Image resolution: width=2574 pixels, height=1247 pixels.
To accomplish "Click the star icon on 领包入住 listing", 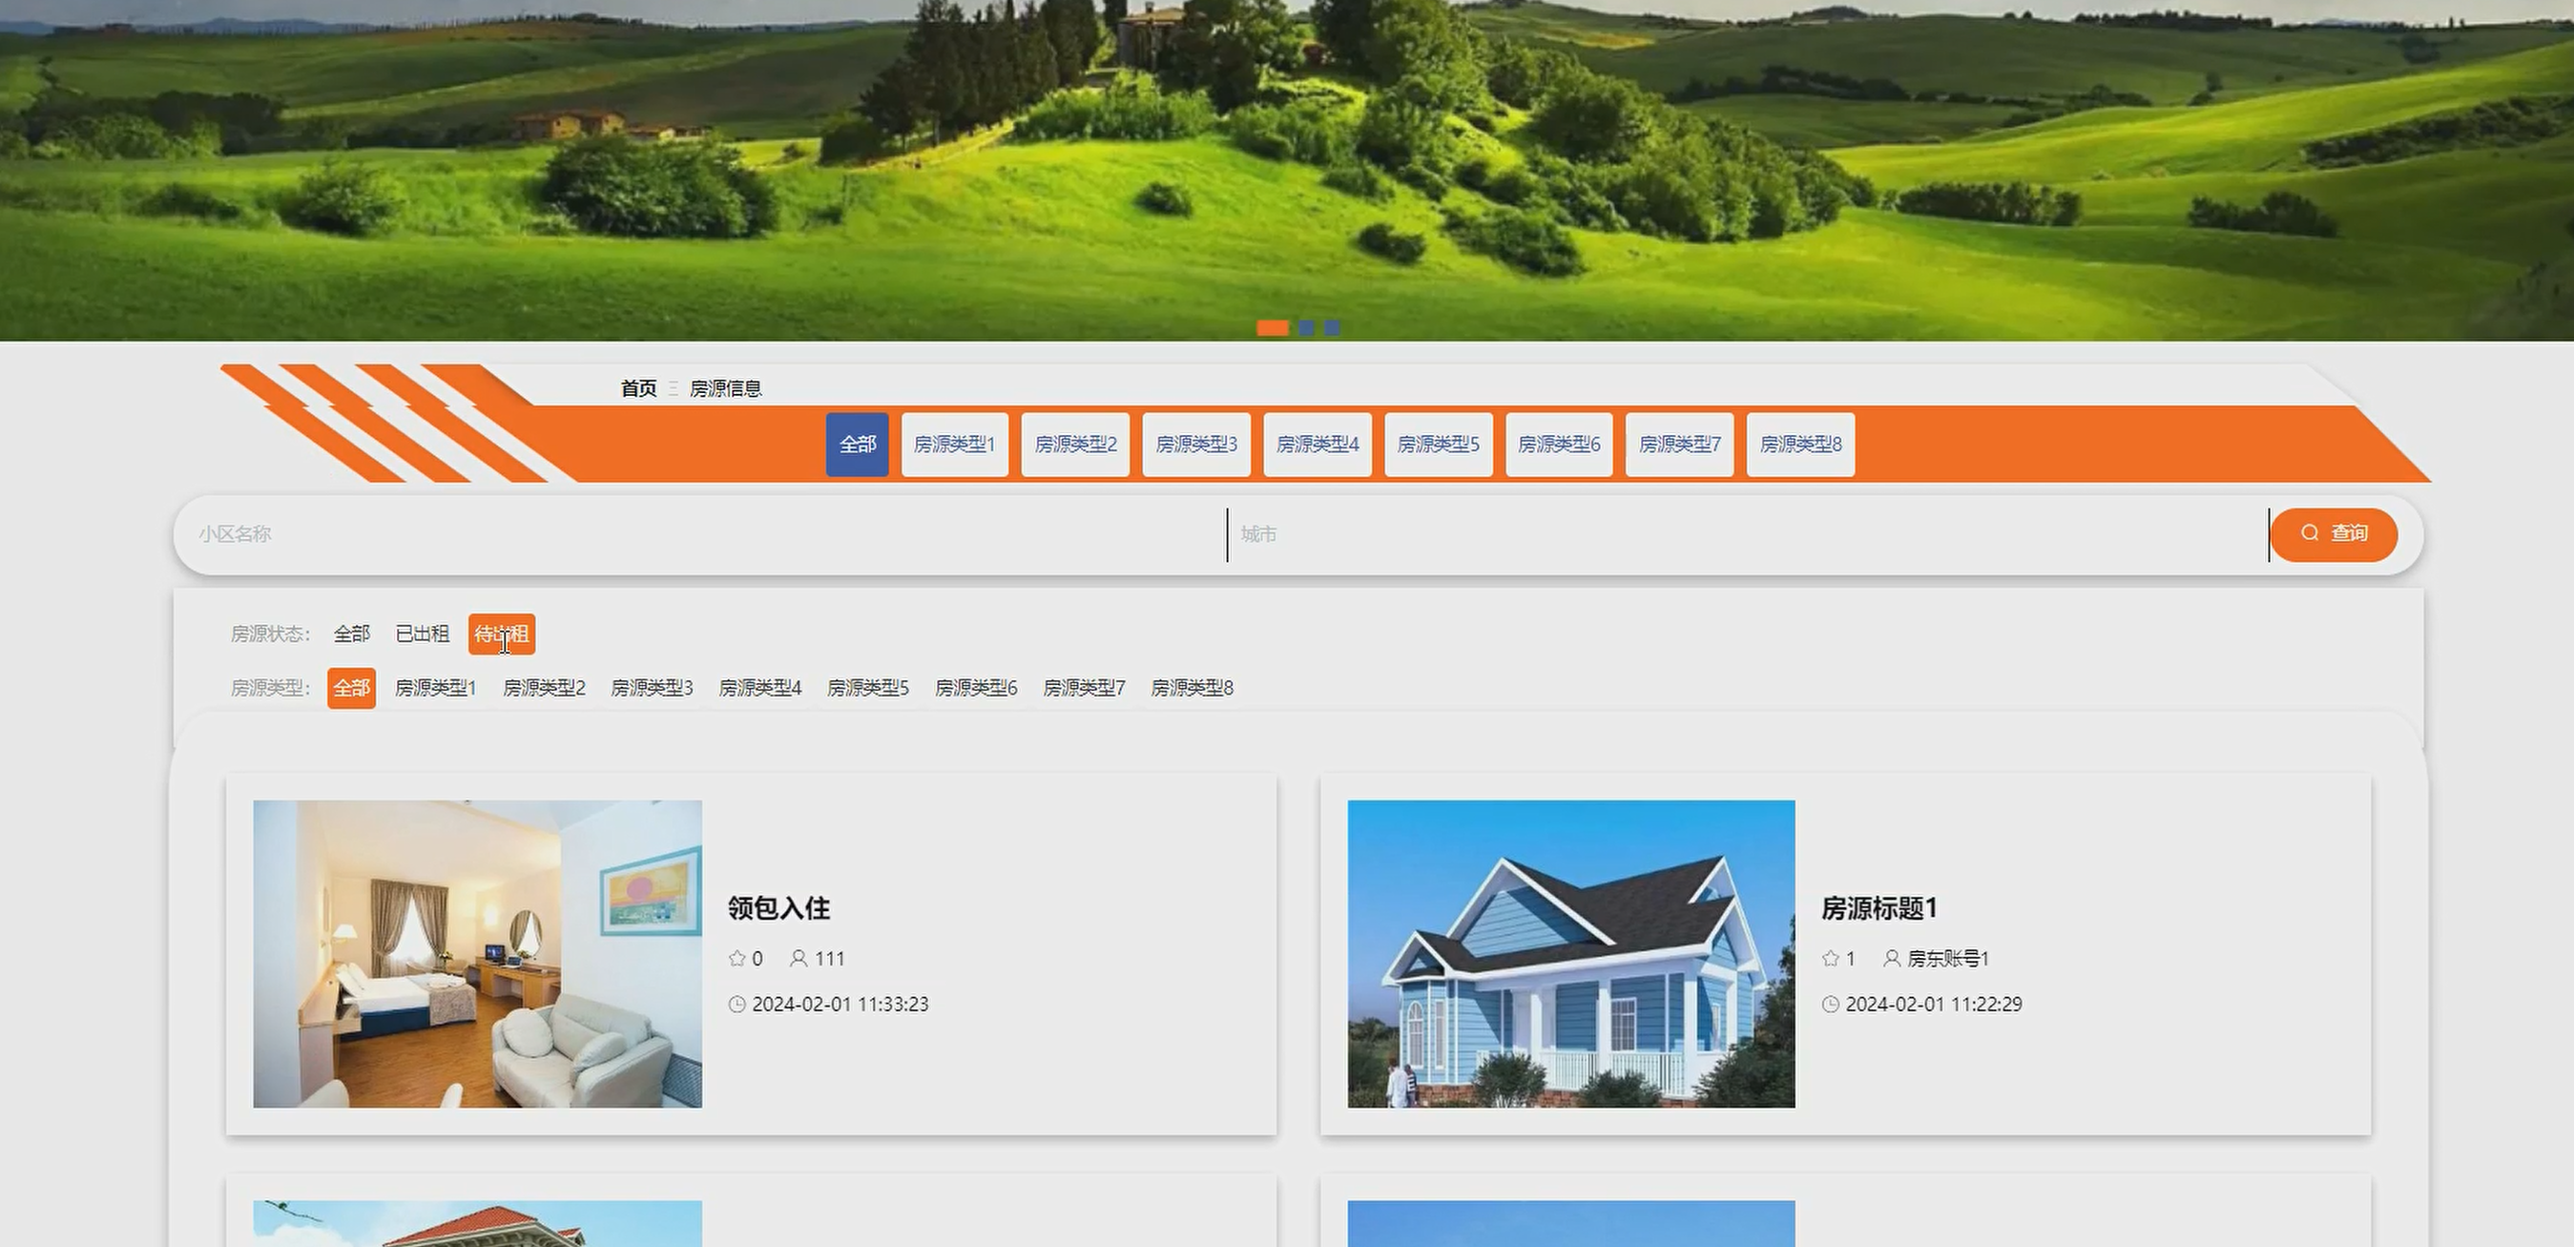I will 737,958.
